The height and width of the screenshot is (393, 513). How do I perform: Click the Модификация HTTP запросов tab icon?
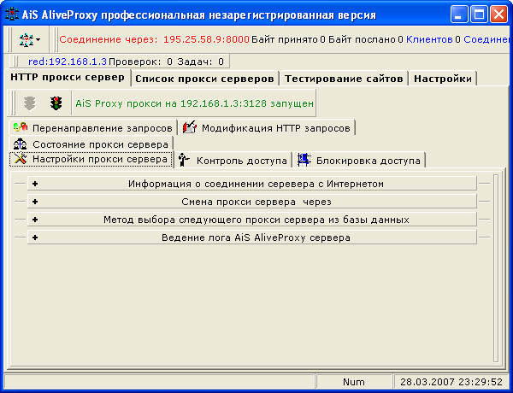pyautogui.click(x=190, y=127)
